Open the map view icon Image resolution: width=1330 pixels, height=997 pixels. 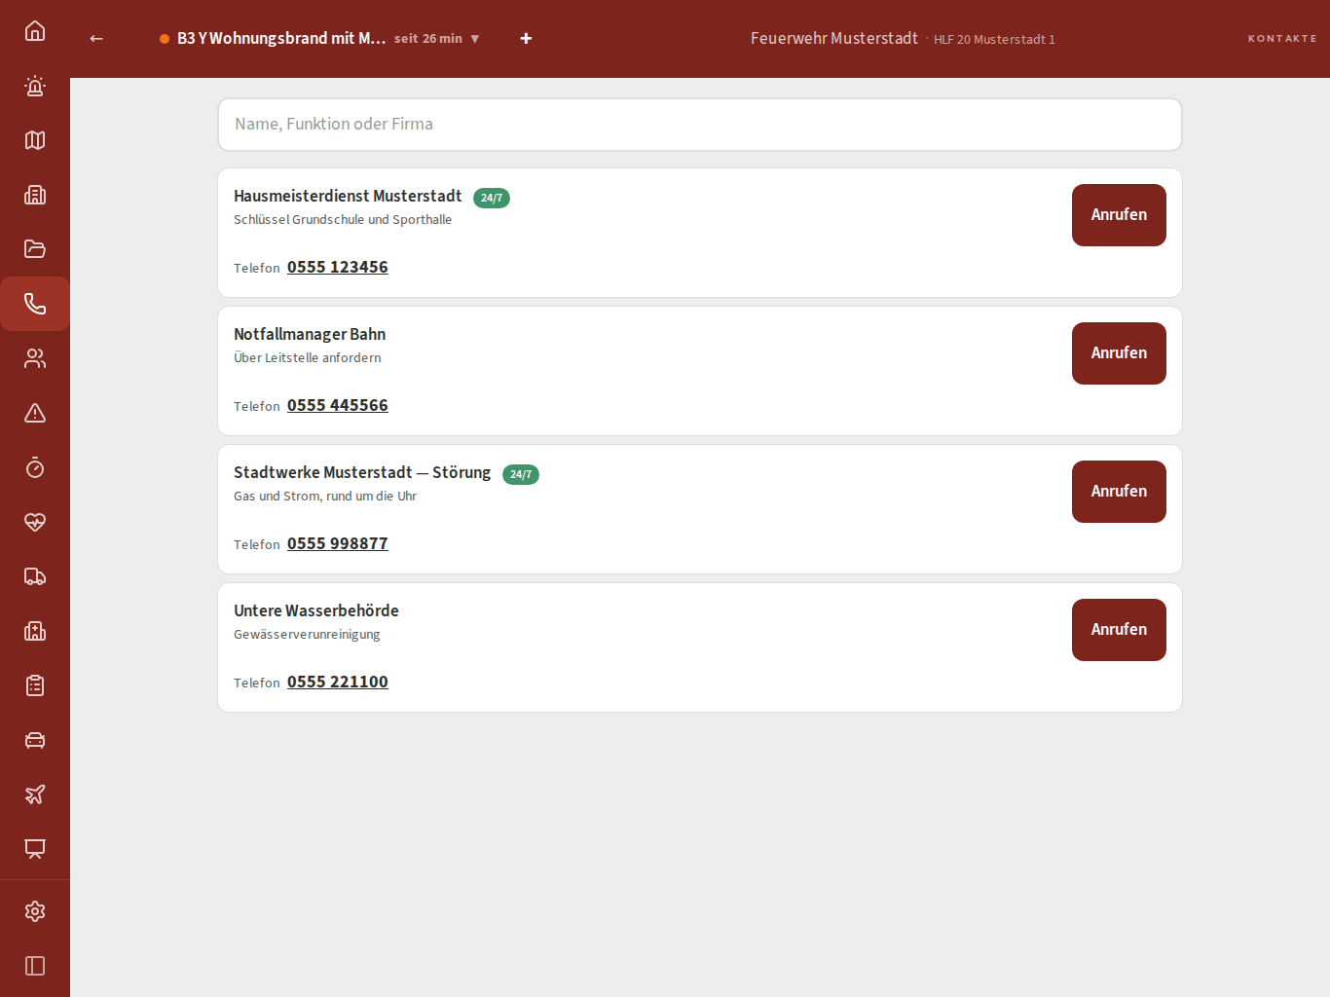click(x=35, y=140)
